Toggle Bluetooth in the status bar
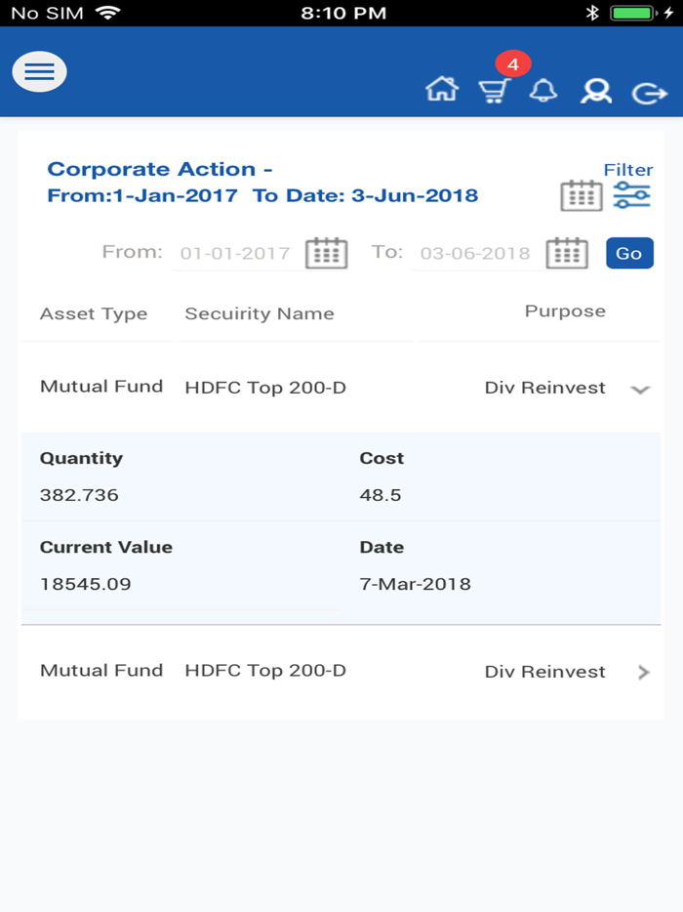The height and width of the screenshot is (912, 683). point(592,14)
